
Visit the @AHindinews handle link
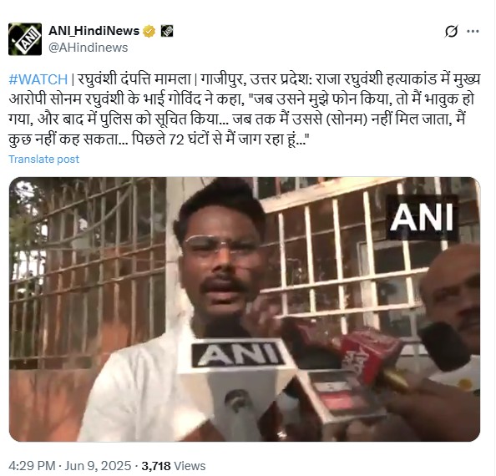(x=89, y=48)
